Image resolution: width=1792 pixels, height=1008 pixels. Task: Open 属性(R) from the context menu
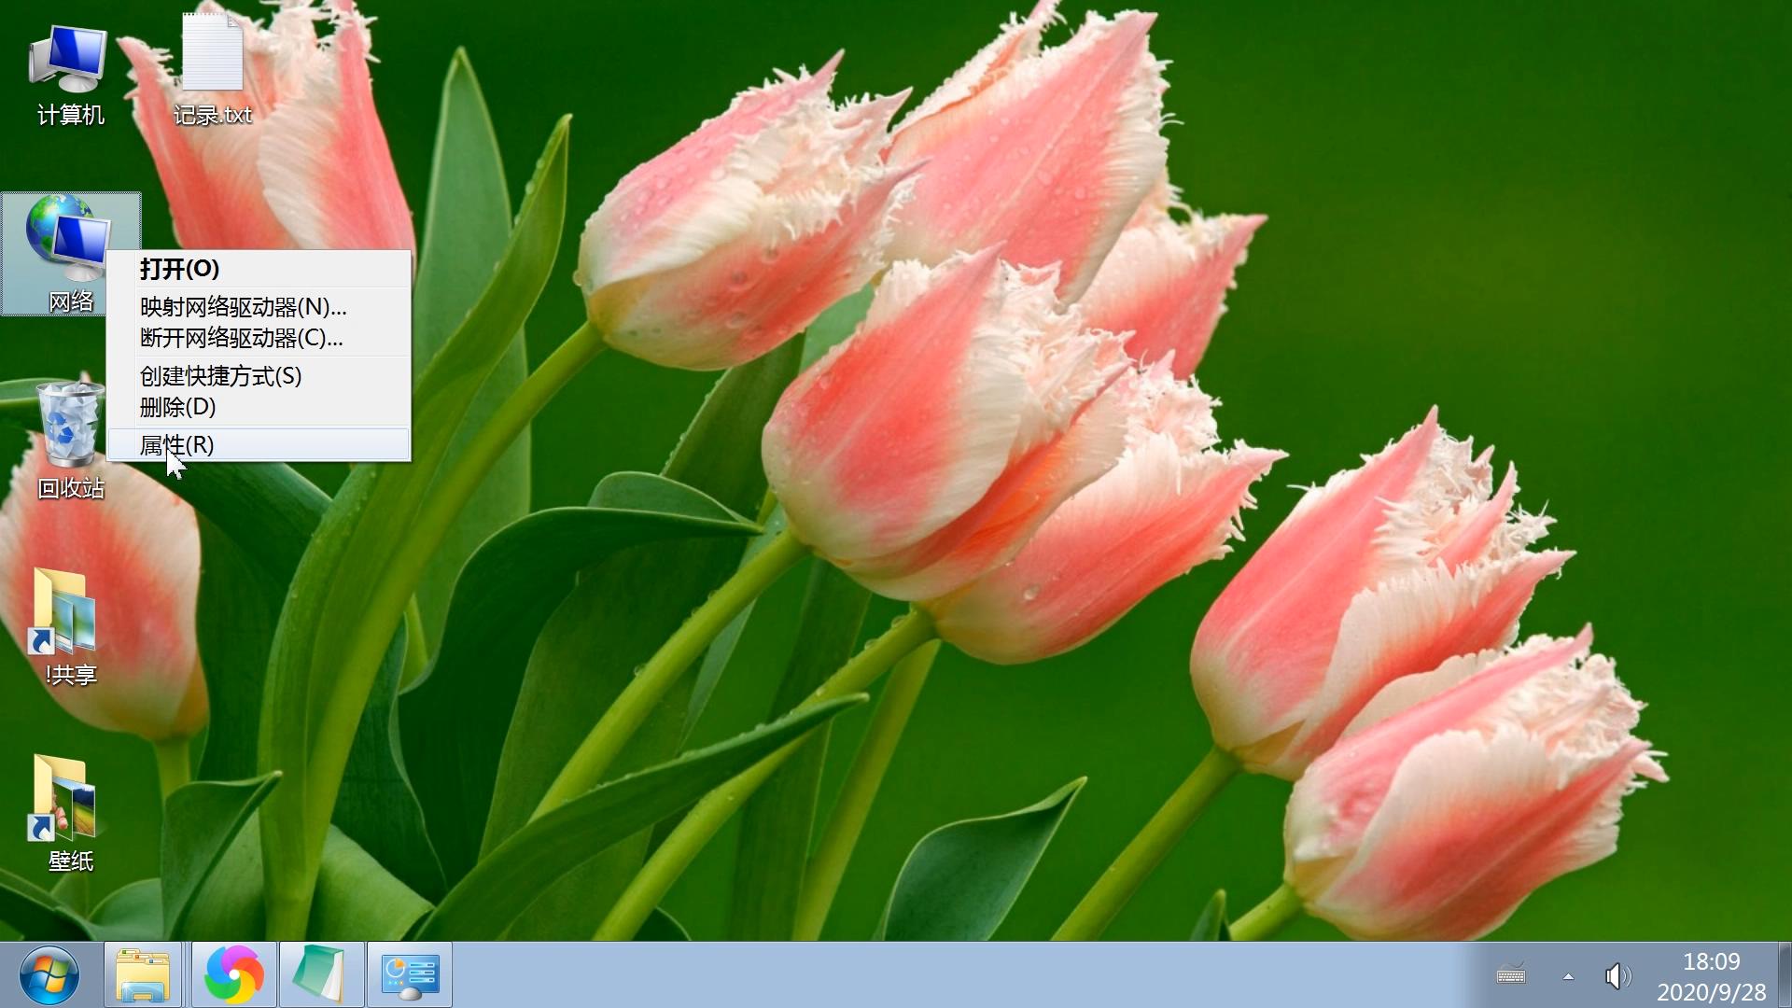[x=176, y=445]
